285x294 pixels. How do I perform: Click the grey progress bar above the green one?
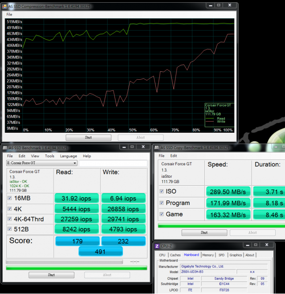[64, 261]
